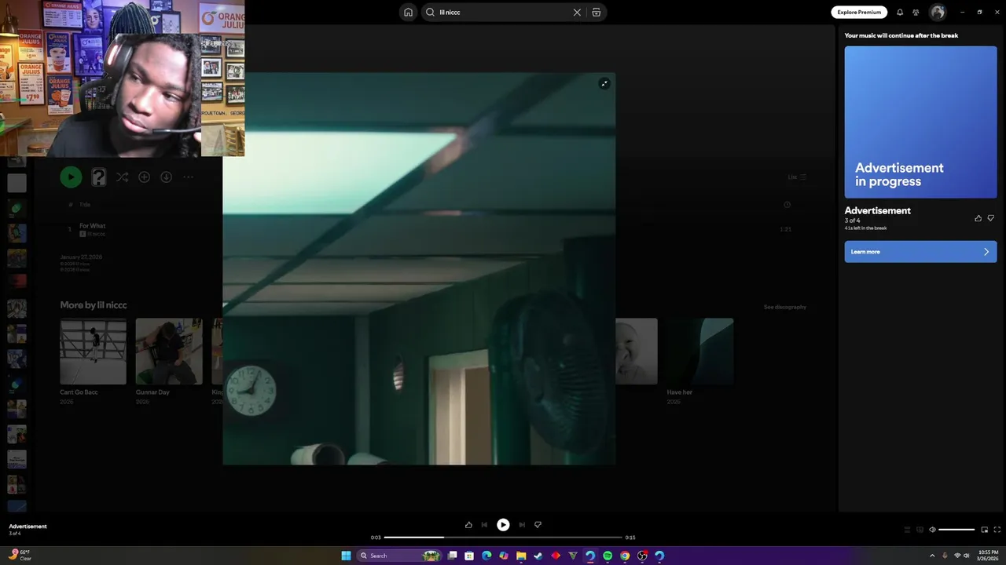This screenshot has height=565, width=1006.
Task: Open Google Chrome from taskbar
Action: (625, 556)
